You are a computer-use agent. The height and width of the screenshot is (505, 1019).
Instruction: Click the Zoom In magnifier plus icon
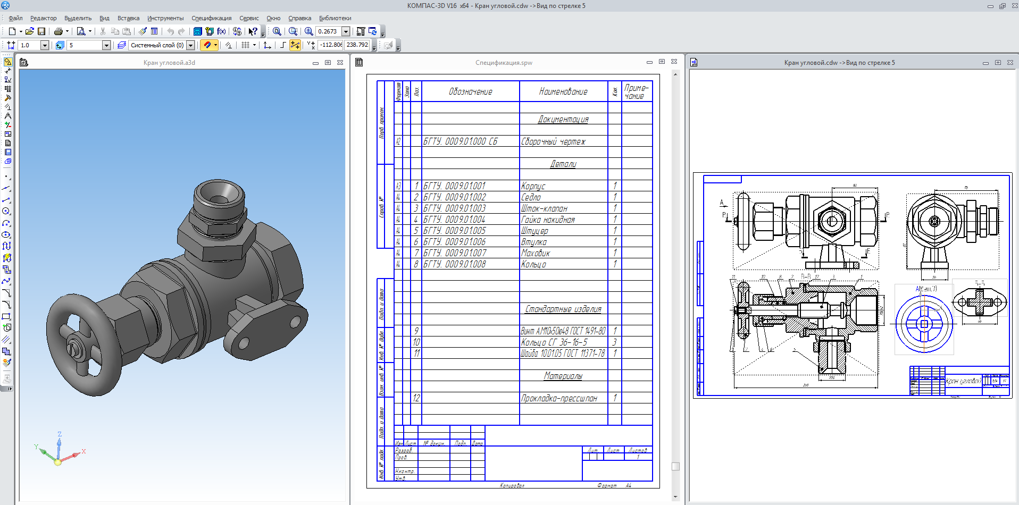(308, 31)
